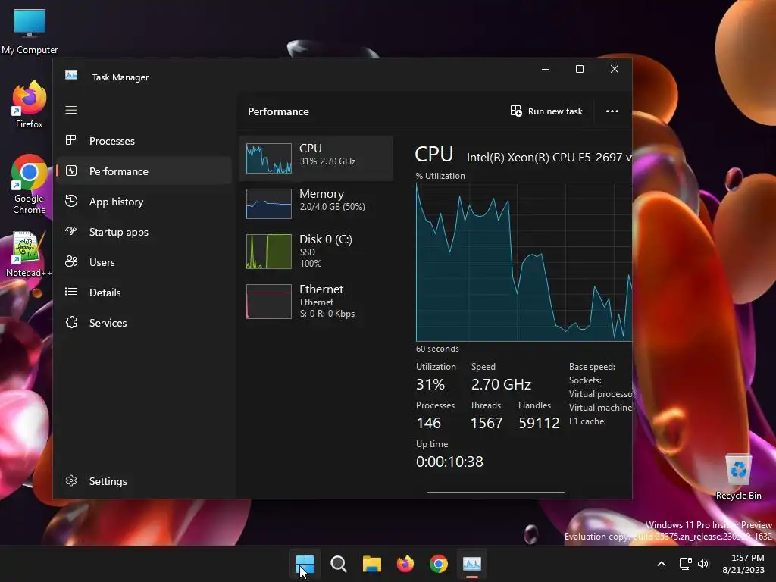This screenshot has width=776, height=582.
Task: Open the Recycle Bin desktop icon
Action: click(x=738, y=476)
